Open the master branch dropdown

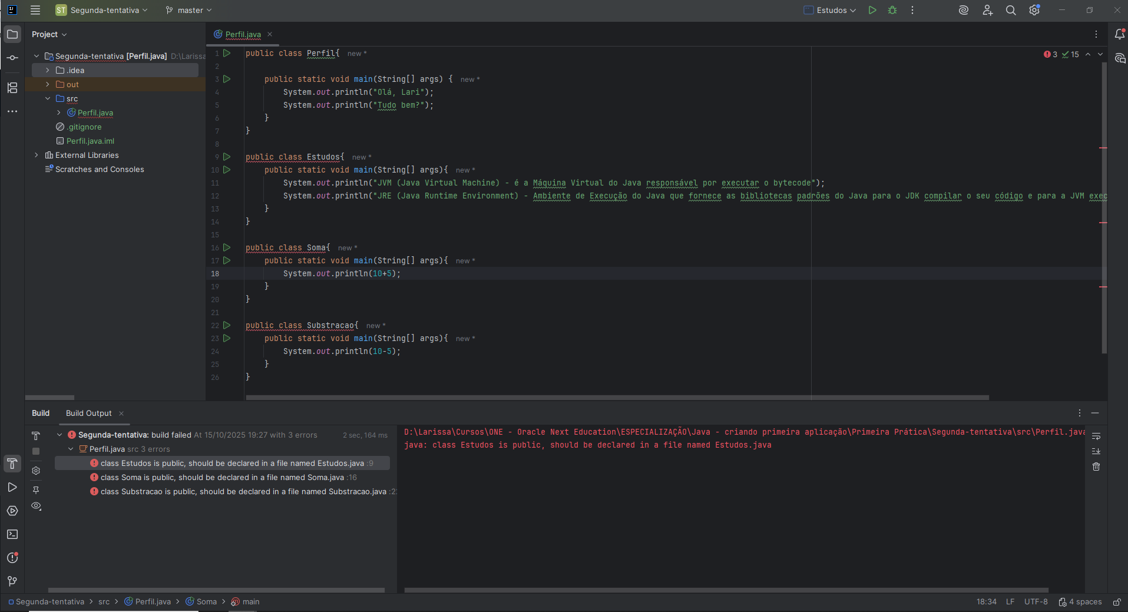tap(189, 10)
